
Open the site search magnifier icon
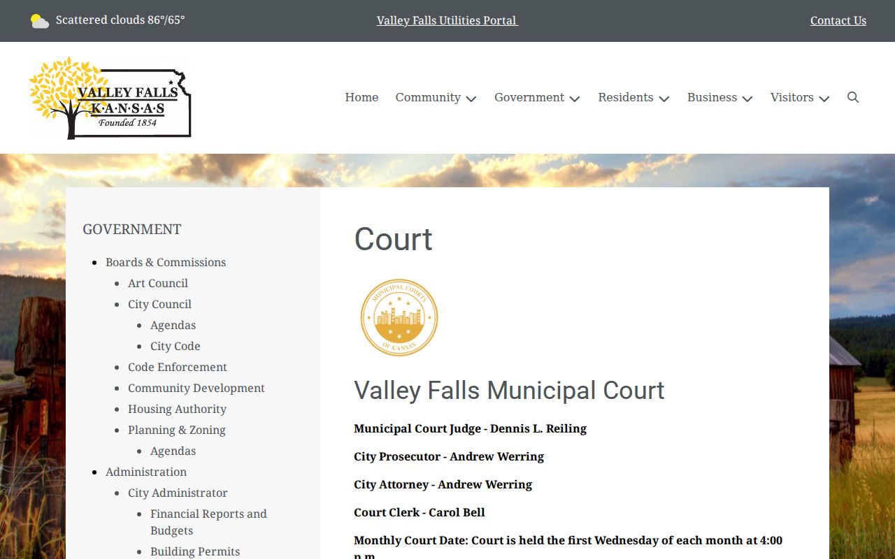click(853, 97)
